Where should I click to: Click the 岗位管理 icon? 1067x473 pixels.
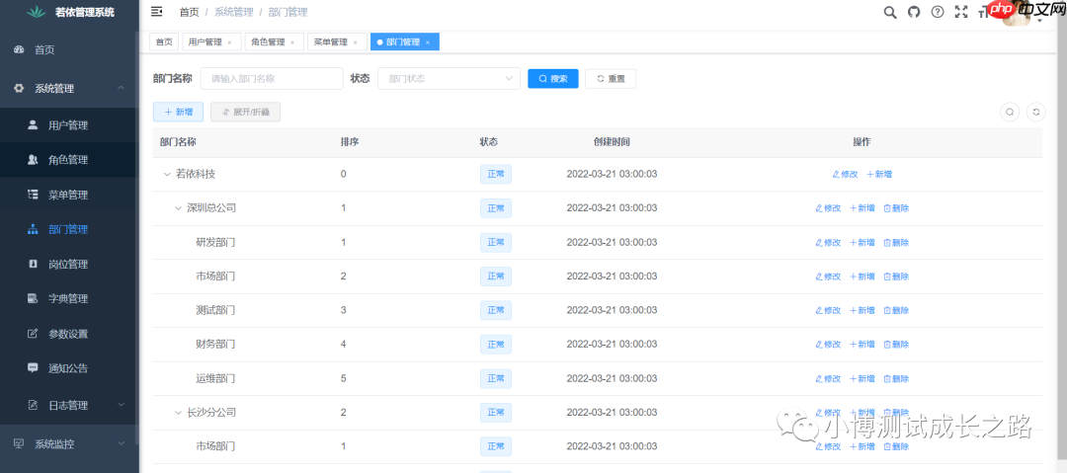click(33, 264)
